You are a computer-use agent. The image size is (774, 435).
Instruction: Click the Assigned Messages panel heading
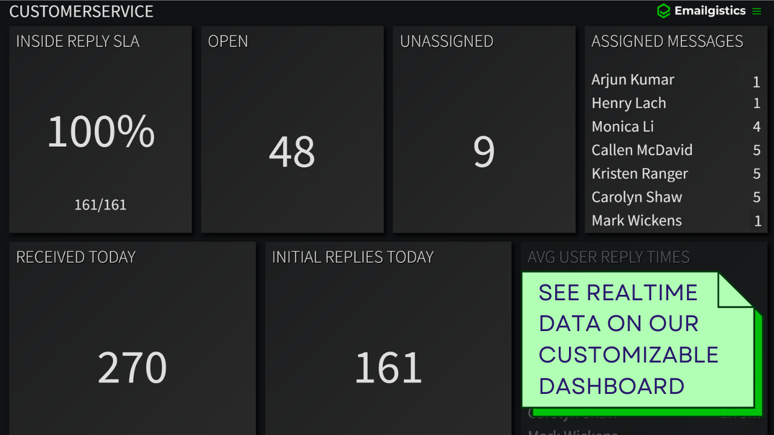pyautogui.click(x=667, y=42)
